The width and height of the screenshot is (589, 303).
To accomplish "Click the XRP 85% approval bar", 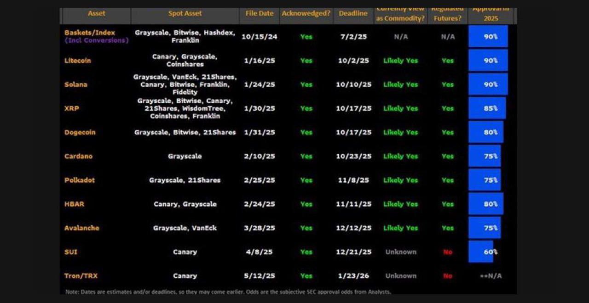I will (x=487, y=108).
